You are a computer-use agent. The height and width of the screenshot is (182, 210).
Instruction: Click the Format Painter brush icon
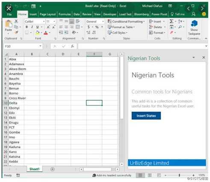16,33
